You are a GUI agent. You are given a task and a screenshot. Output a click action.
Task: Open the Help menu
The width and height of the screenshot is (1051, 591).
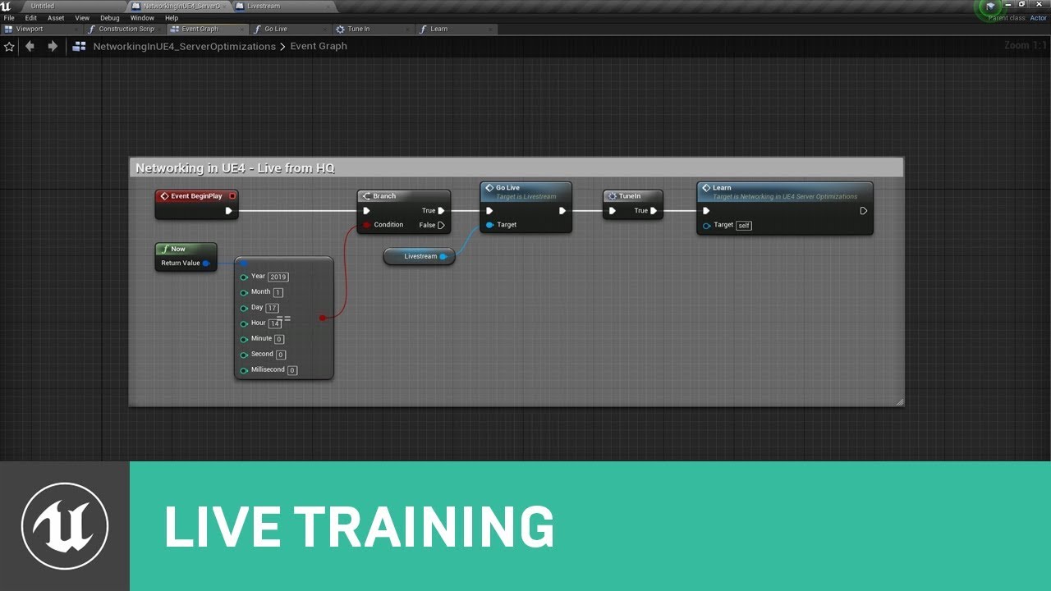coord(172,17)
